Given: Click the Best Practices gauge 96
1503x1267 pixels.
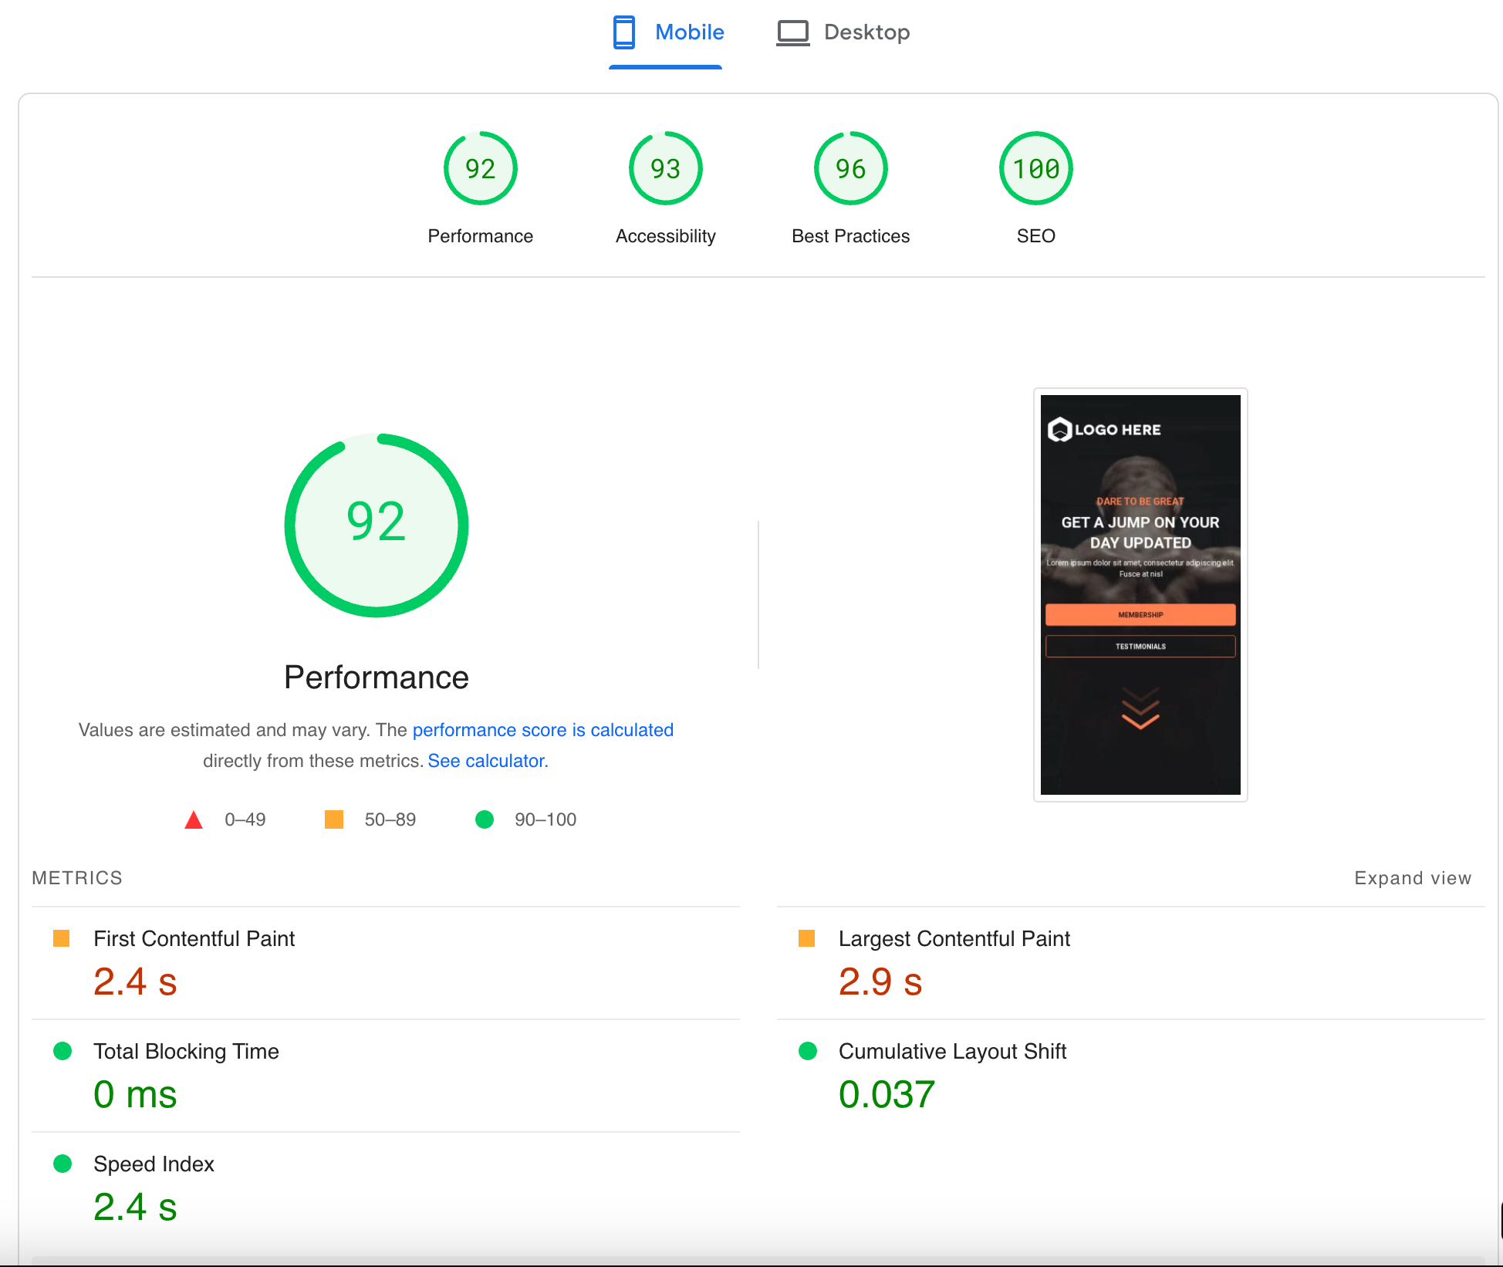Looking at the screenshot, I should [850, 168].
